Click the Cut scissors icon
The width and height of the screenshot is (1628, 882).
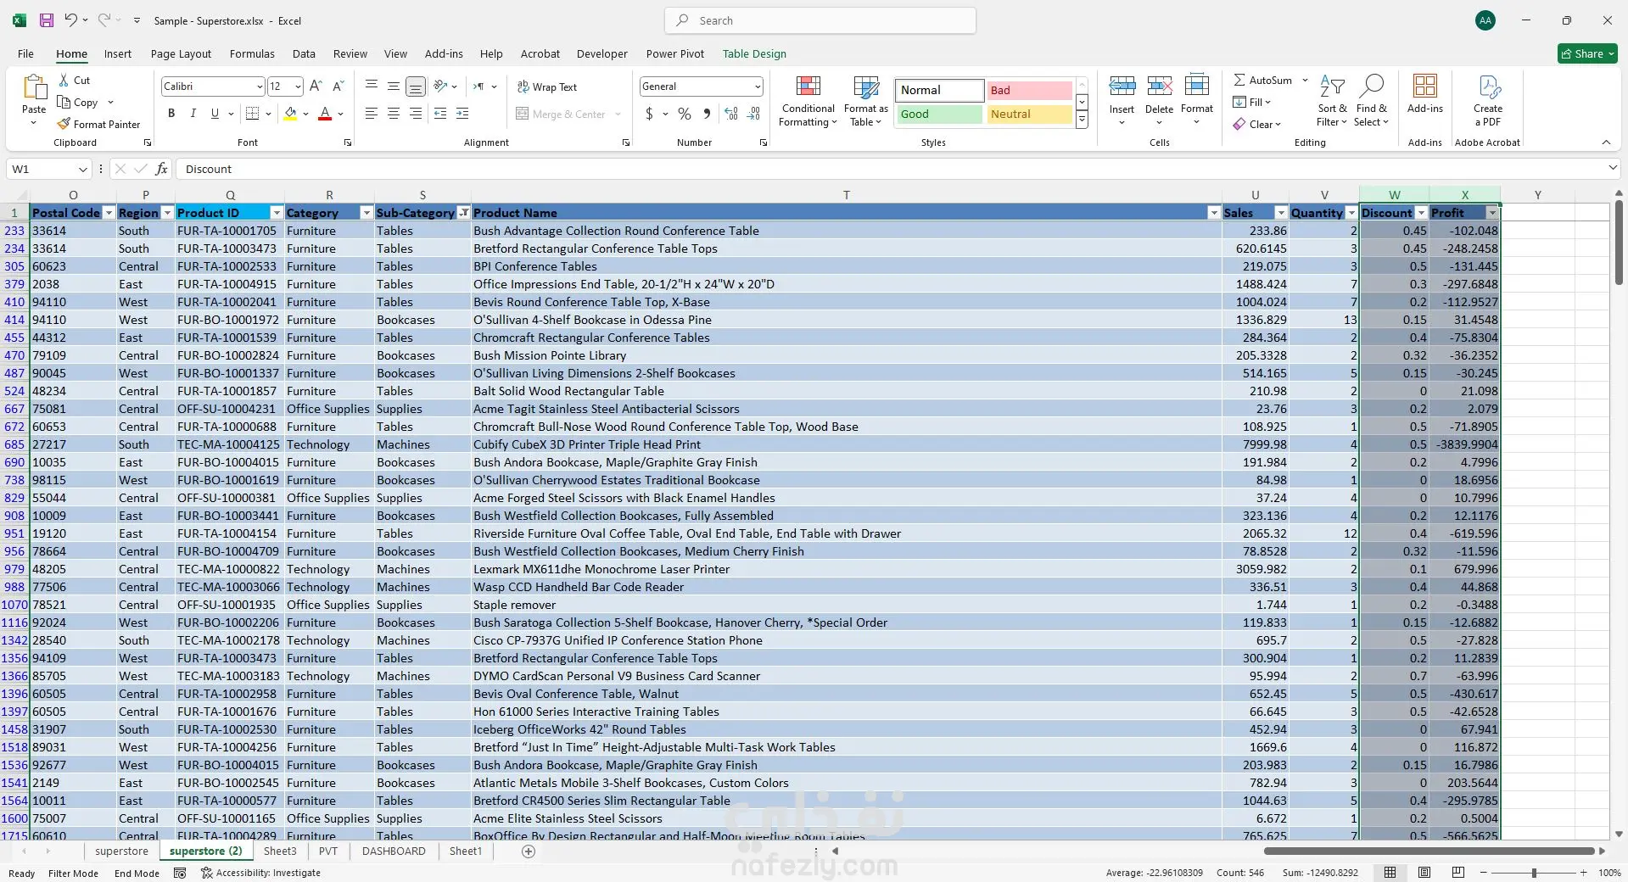tap(64, 80)
